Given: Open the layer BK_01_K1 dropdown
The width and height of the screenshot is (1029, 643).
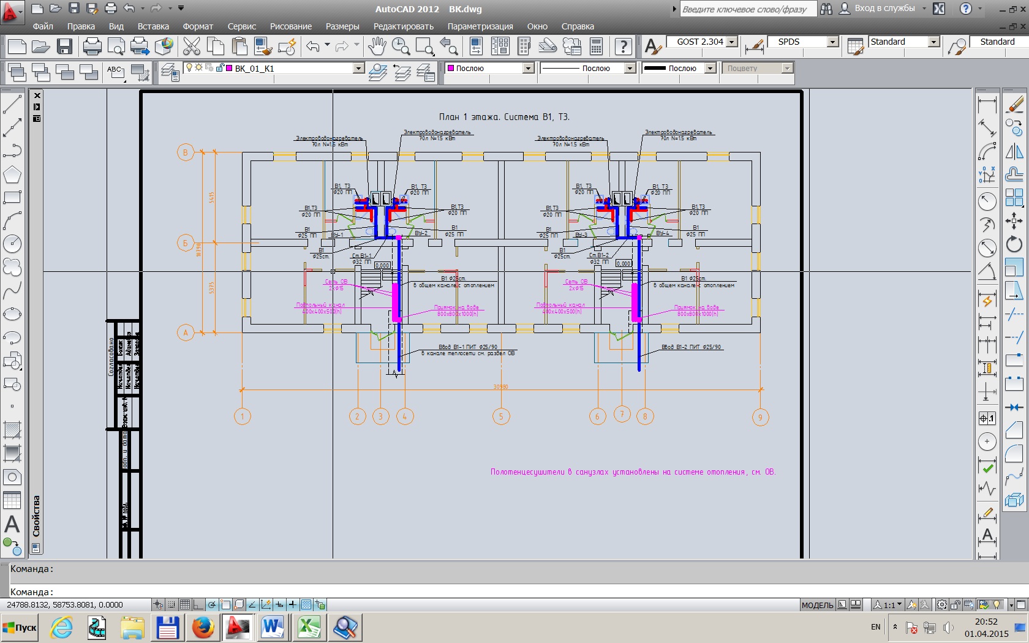Looking at the screenshot, I should [359, 68].
